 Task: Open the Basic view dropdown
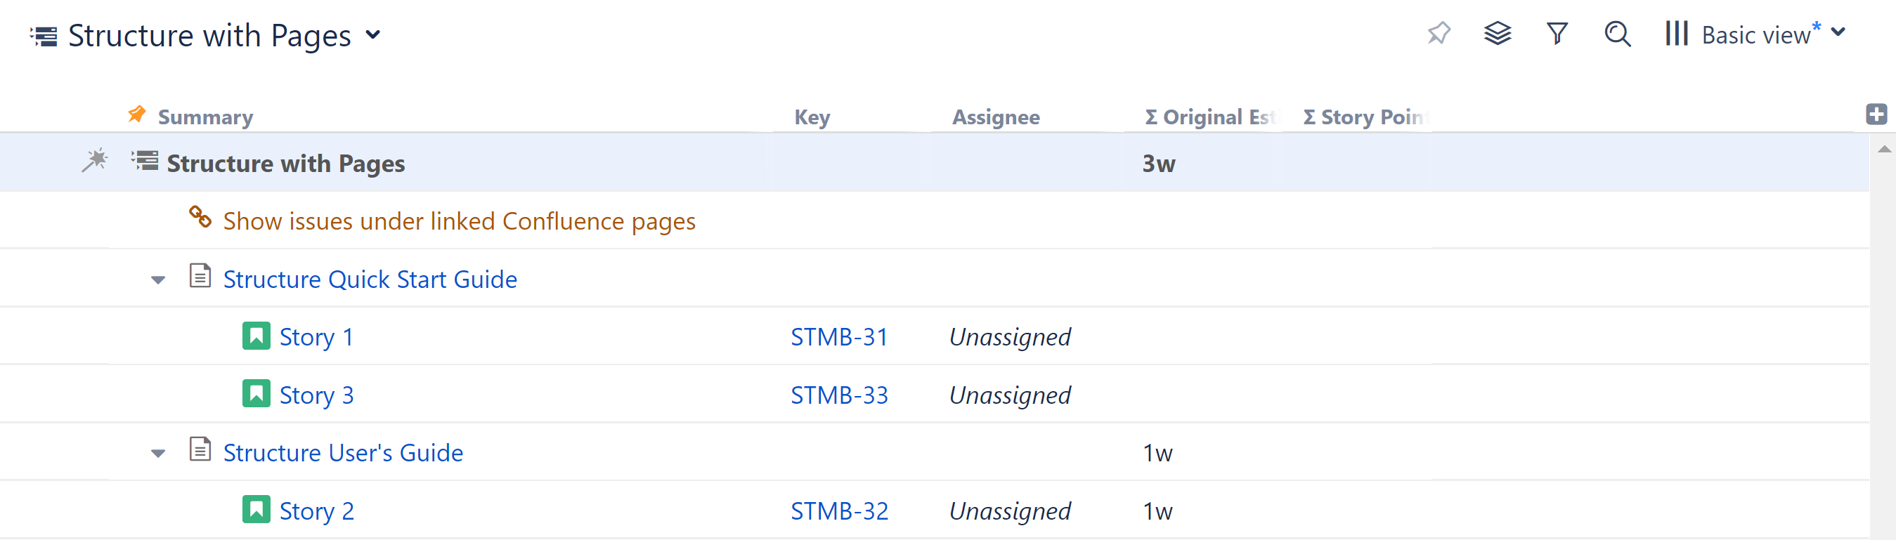click(1840, 33)
